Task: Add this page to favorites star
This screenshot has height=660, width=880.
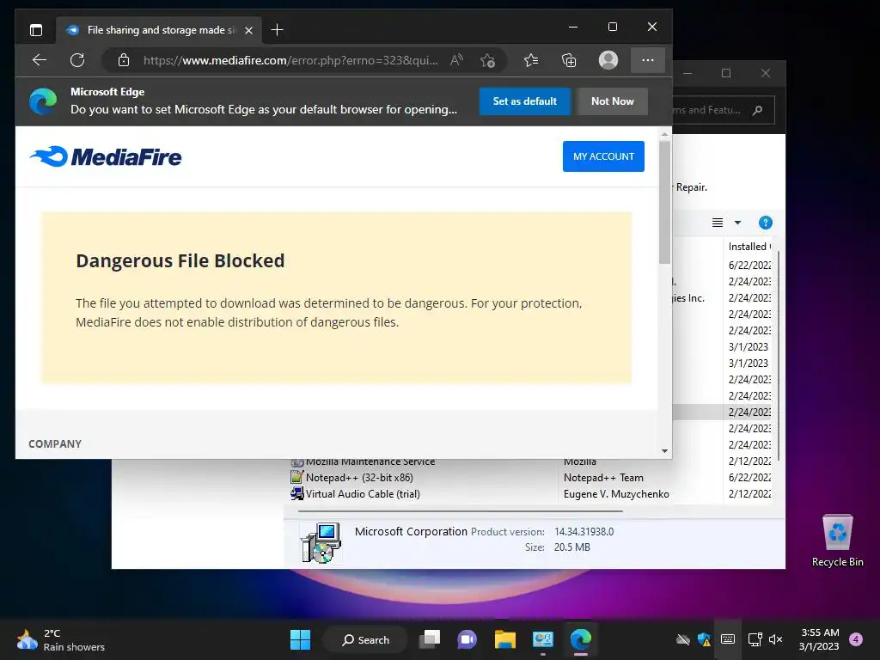Action: click(487, 60)
